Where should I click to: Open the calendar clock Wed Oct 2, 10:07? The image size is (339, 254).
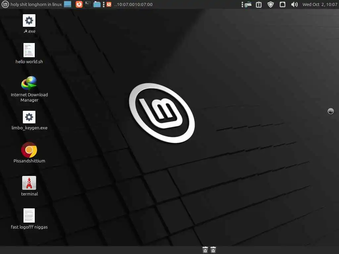pos(319,5)
